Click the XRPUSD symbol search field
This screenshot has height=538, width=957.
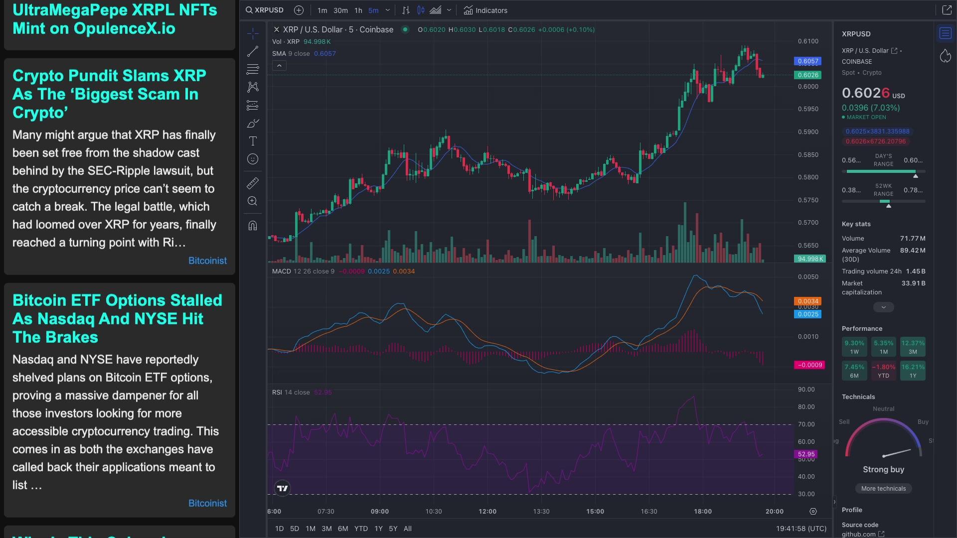pos(265,10)
